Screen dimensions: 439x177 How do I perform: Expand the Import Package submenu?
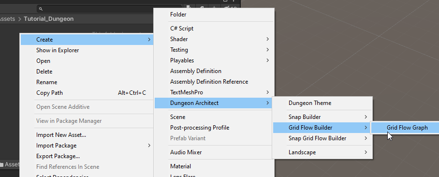tap(87, 146)
